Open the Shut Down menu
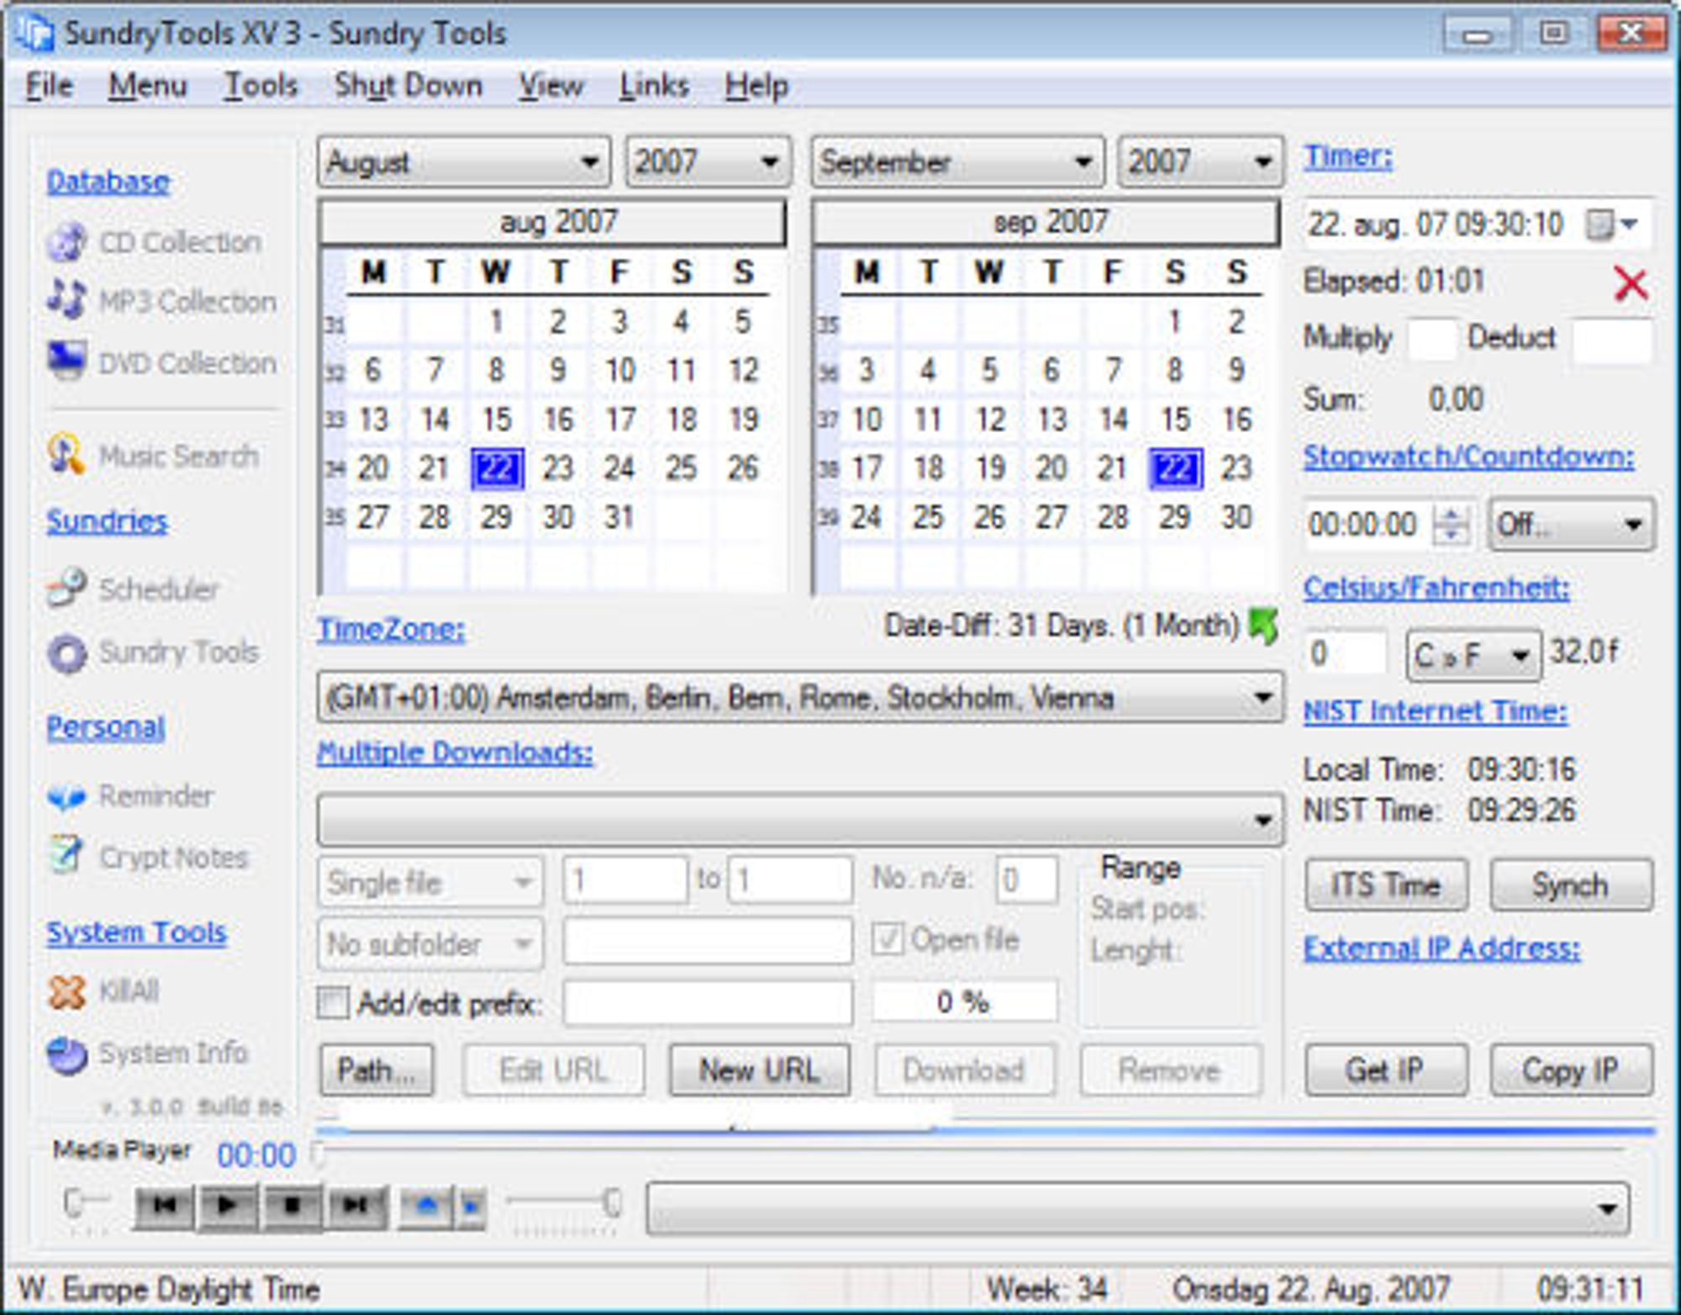 408,85
